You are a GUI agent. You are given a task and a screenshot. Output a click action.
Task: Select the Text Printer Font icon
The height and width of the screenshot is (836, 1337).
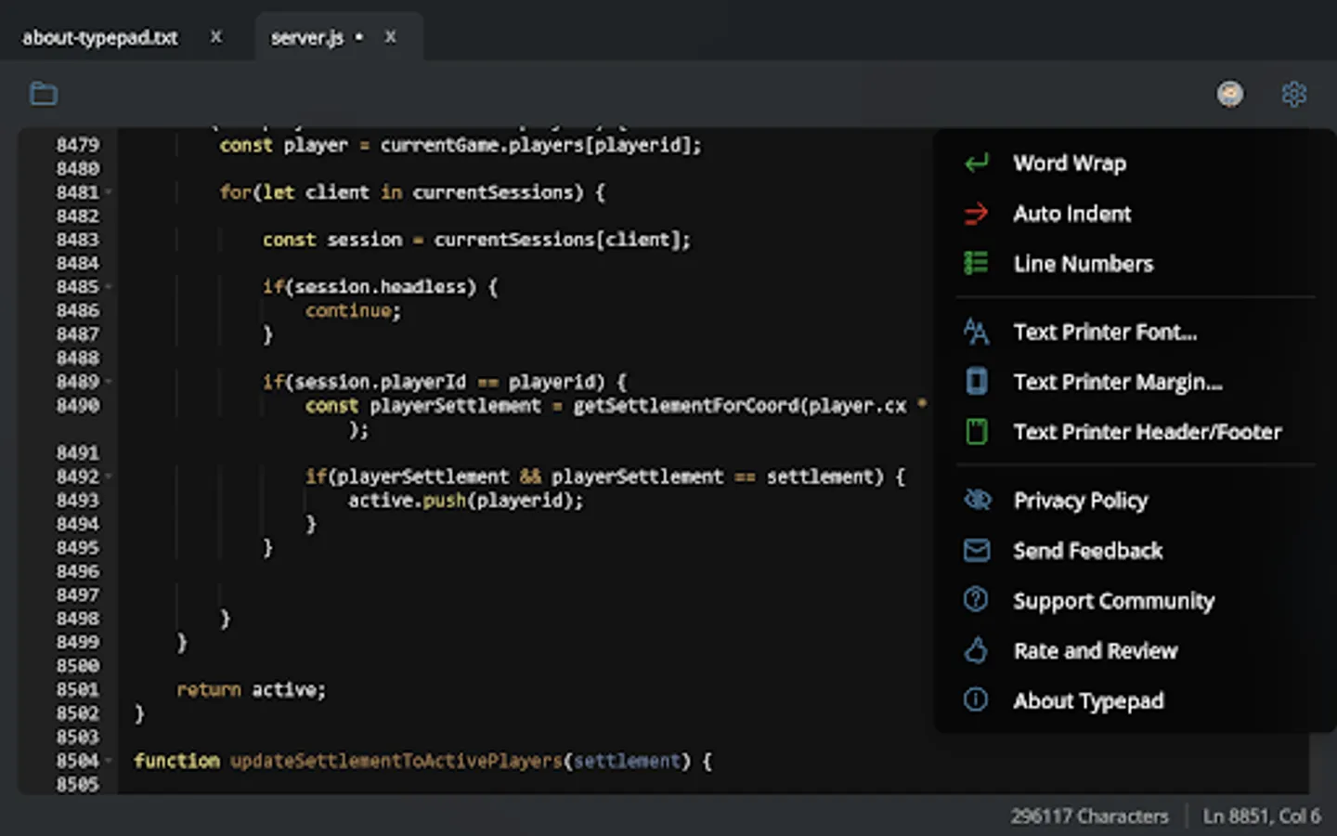pos(976,332)
